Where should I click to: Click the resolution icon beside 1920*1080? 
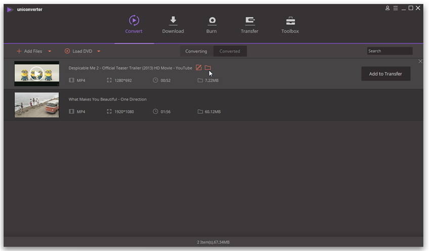pyautogui.click(x=109, y=111)
